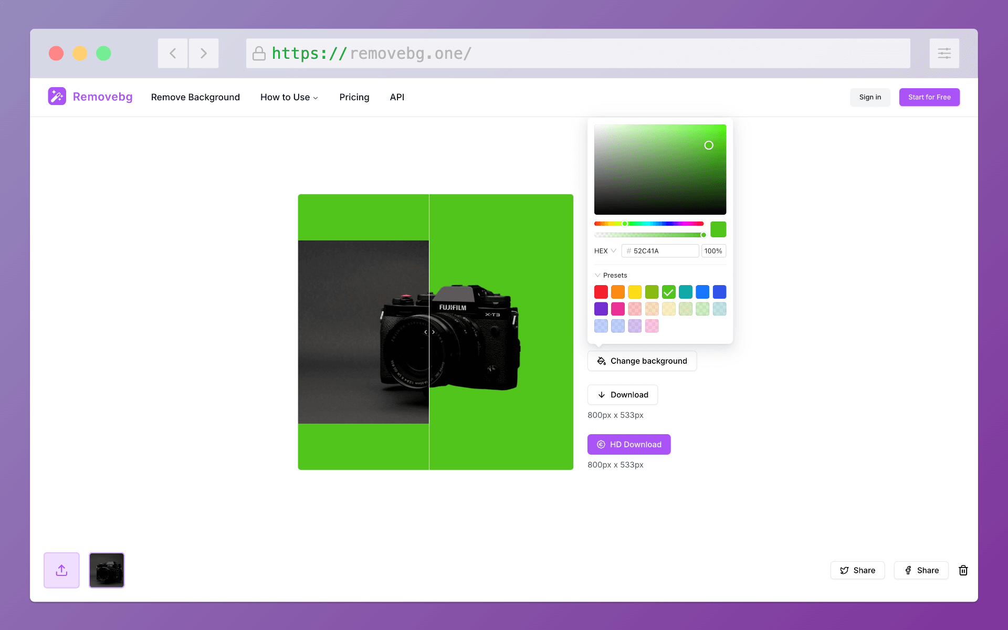
Task: Click the Change background icon
Action: coord(601,361)
